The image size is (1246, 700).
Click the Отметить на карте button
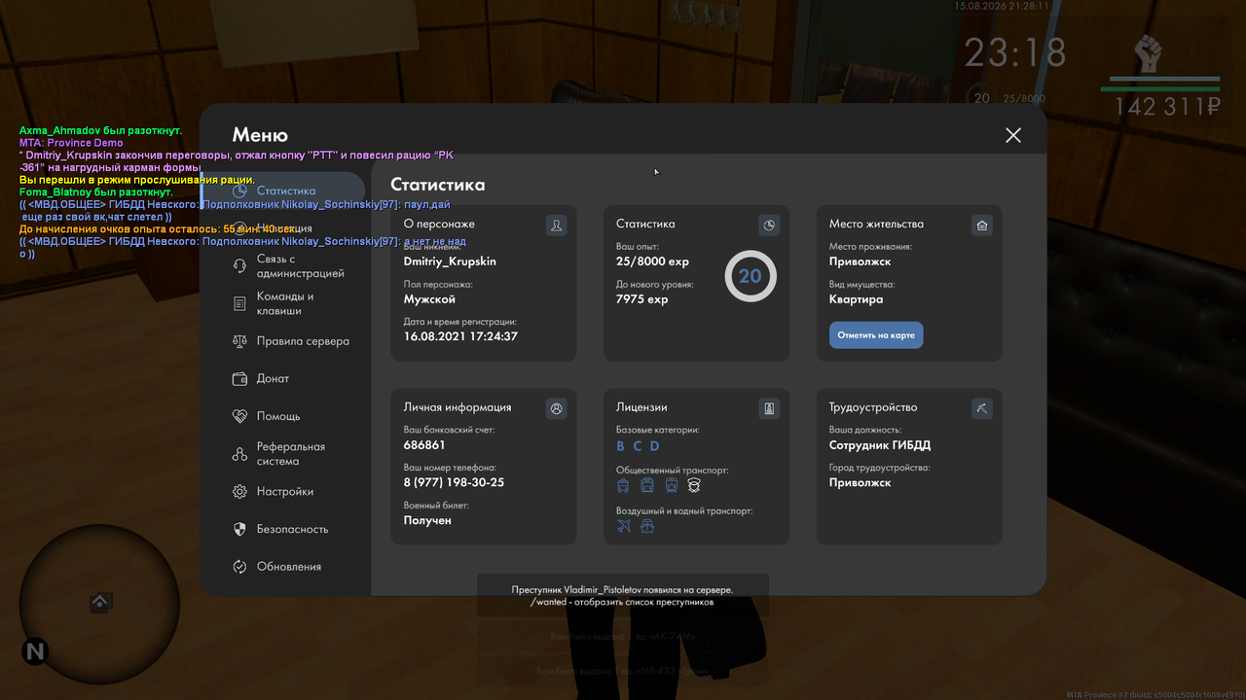876,335
